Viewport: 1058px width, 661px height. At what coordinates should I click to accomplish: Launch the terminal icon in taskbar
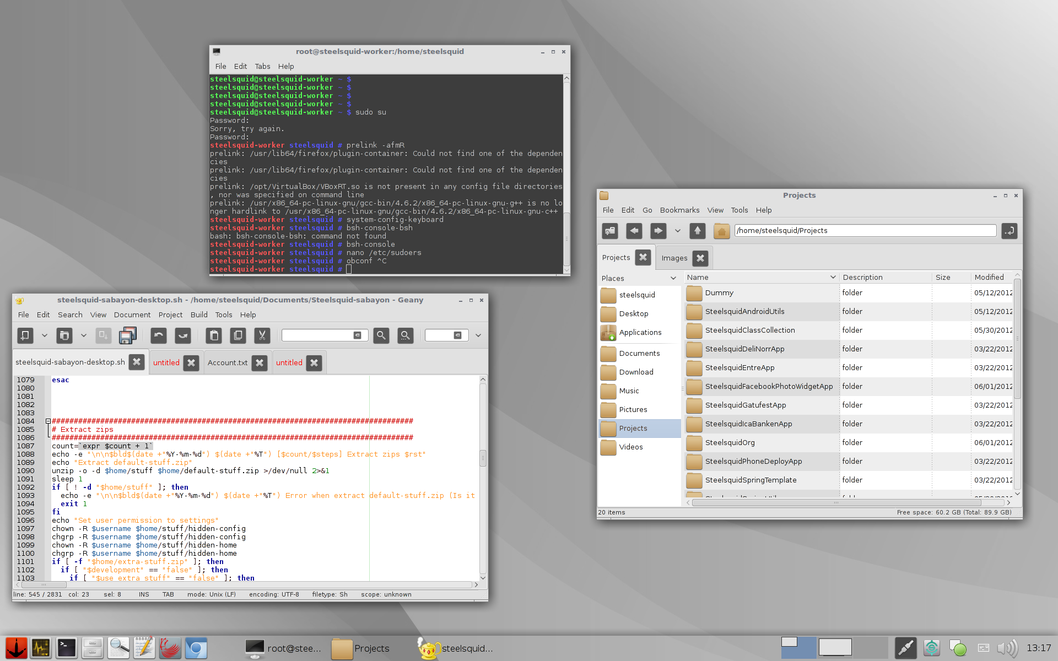pos(67,648)
